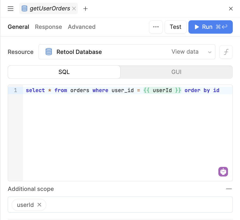
Task: Open the three-dots more options menu
Action: pyautogui.click(x=156, y=27)
